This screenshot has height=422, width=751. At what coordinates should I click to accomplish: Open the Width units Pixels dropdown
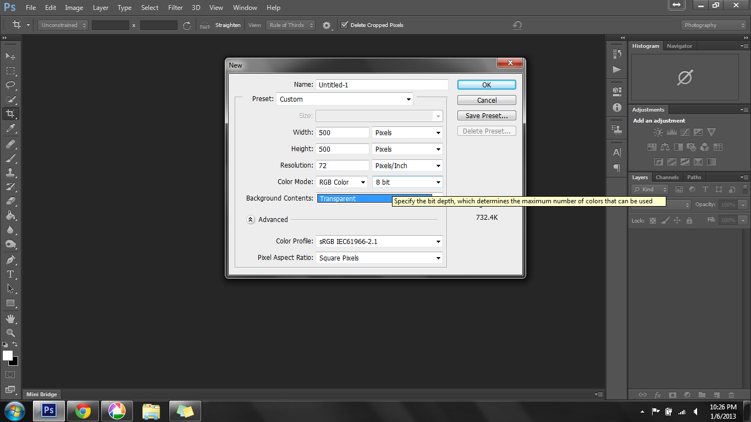pos(407,132)
